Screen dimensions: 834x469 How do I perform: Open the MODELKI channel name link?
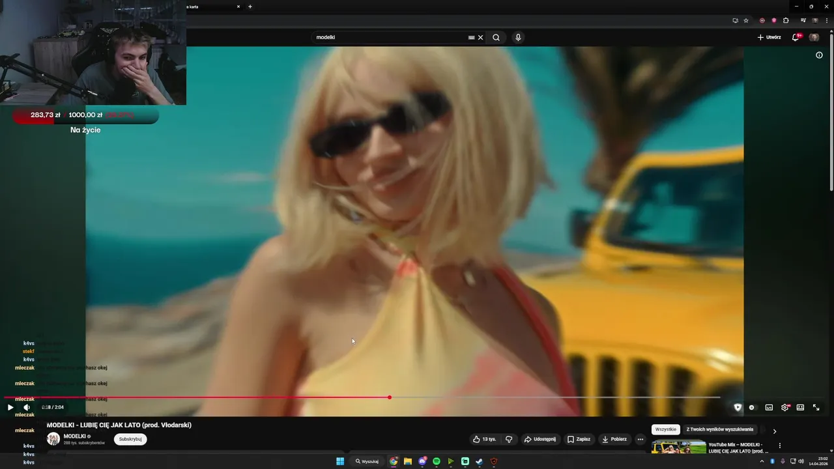[x=75, y=436]
